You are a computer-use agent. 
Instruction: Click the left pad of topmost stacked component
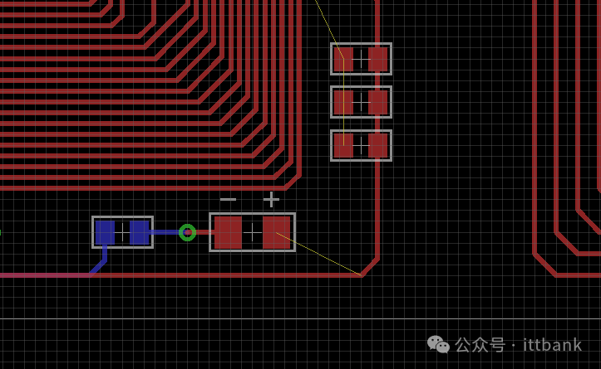tap(343, 59)
